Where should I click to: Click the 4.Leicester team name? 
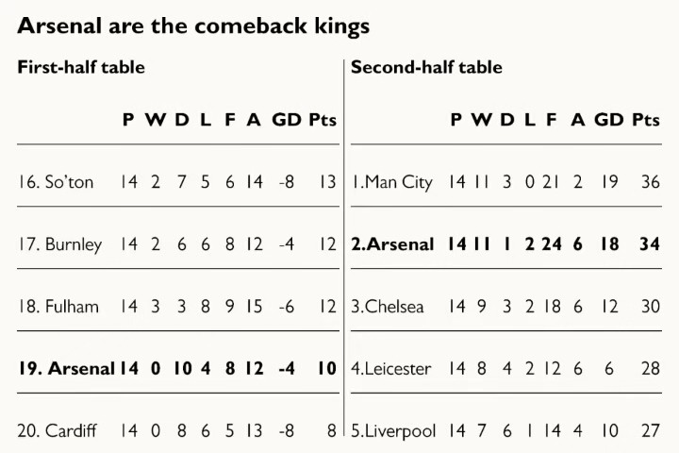(391, 368)
